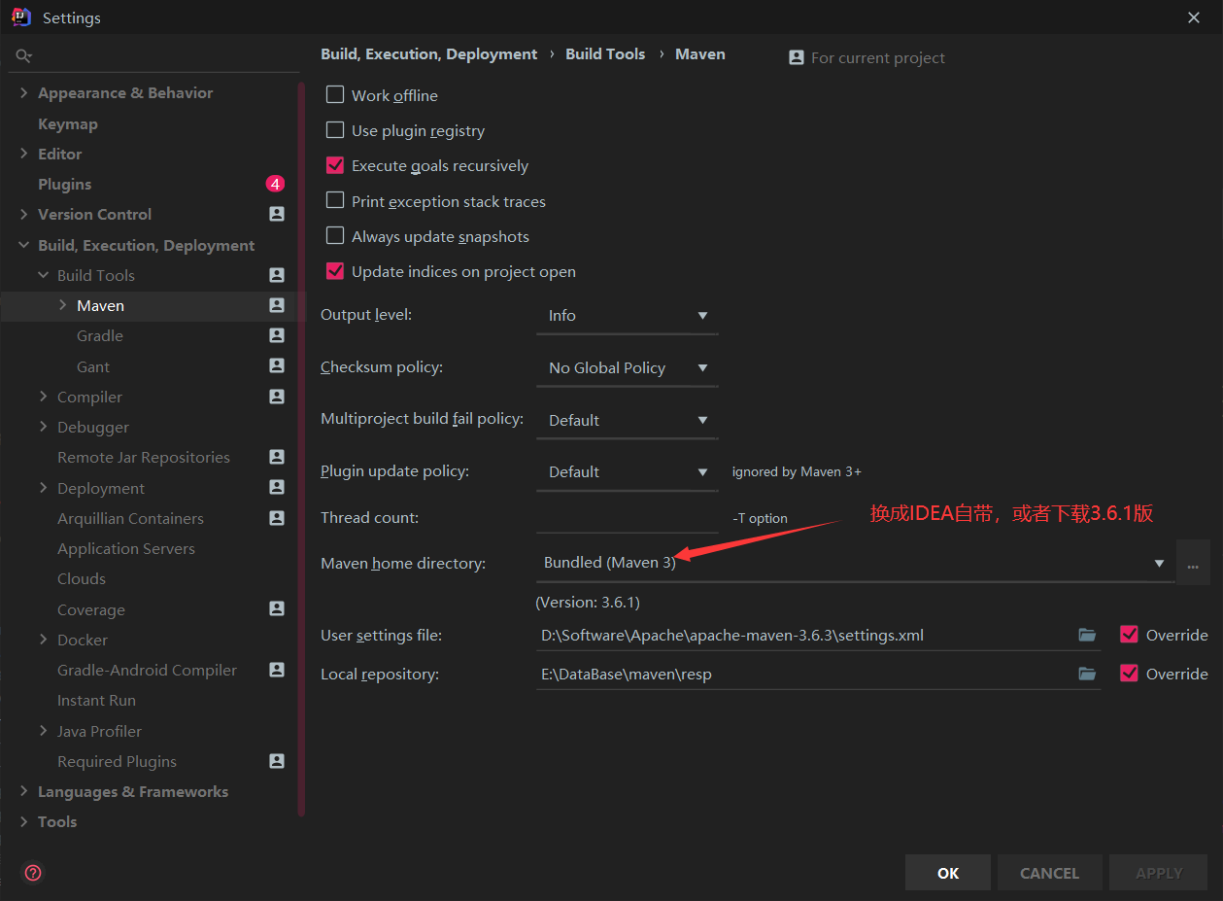Uncheck Update indices on project open
This screenshot has height=901, width=1223.
(335, 271)
